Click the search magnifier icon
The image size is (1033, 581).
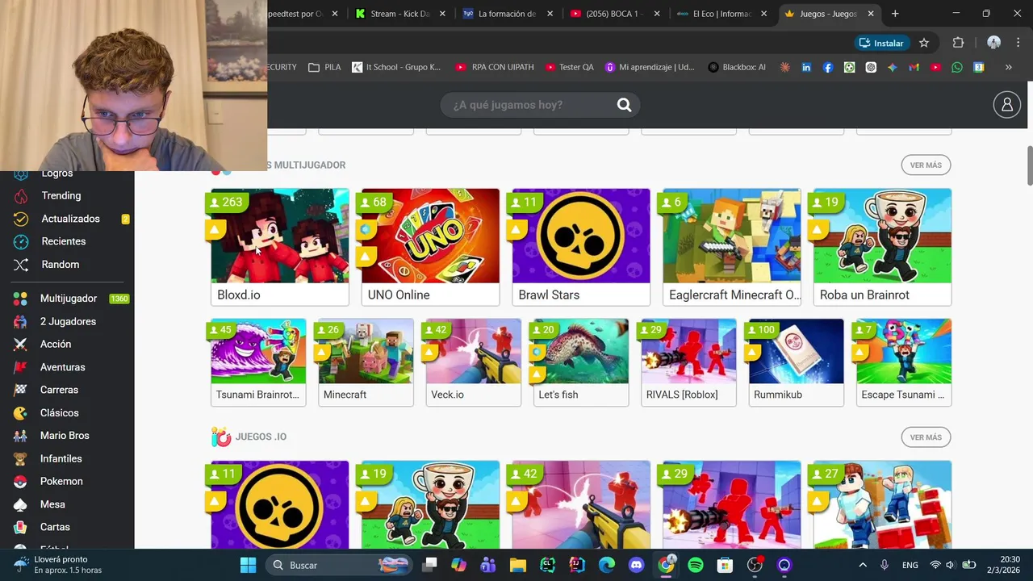pyautogui.click(x=624, y=105)
